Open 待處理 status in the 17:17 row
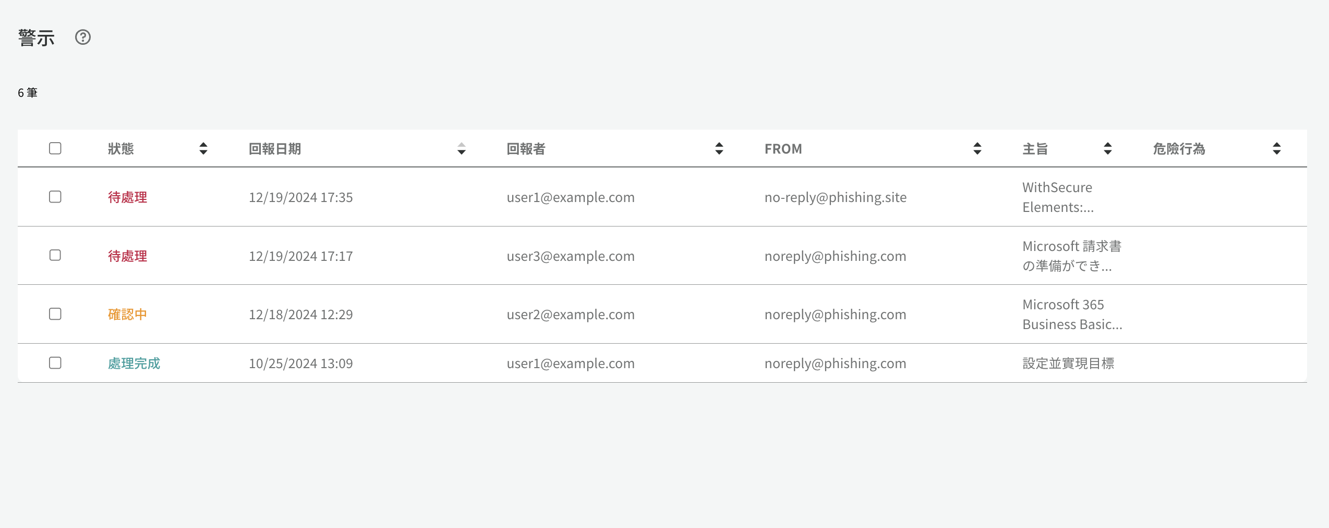Viewport: 1329px width, 528px height. 128,256
